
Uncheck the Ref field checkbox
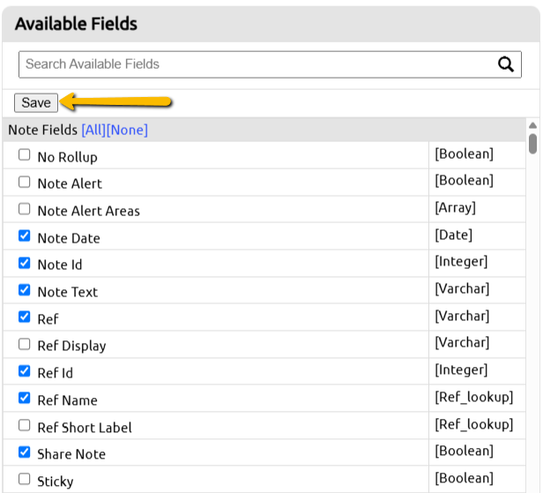[25, 317]
